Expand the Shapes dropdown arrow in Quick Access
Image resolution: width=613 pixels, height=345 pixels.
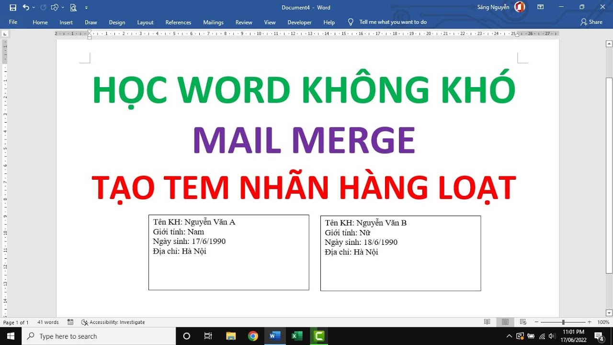(62, 8)
